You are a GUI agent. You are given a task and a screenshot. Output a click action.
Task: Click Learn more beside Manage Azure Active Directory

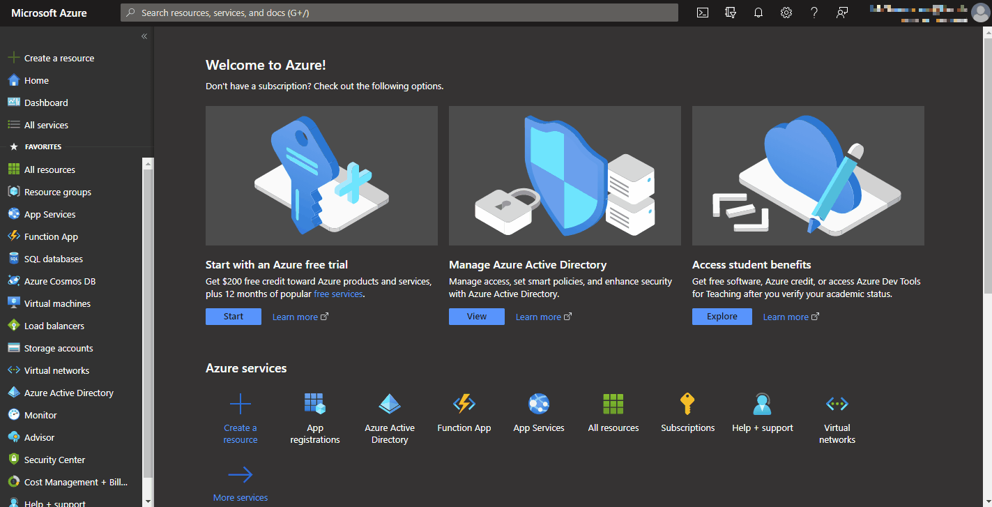[538, 316]
